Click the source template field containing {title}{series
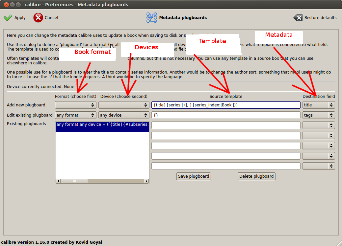The width and height of the screenshot is (342, 246). pyautogui.click(x=226, y=105)
